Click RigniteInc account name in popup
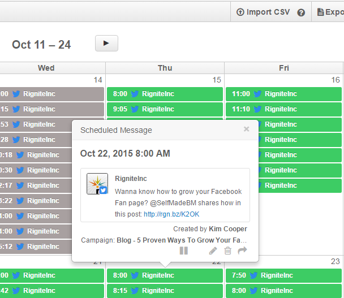 pyautogui.click(x=131, y=179)
